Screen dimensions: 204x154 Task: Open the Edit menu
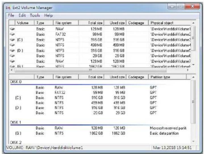tap(22, 15)
